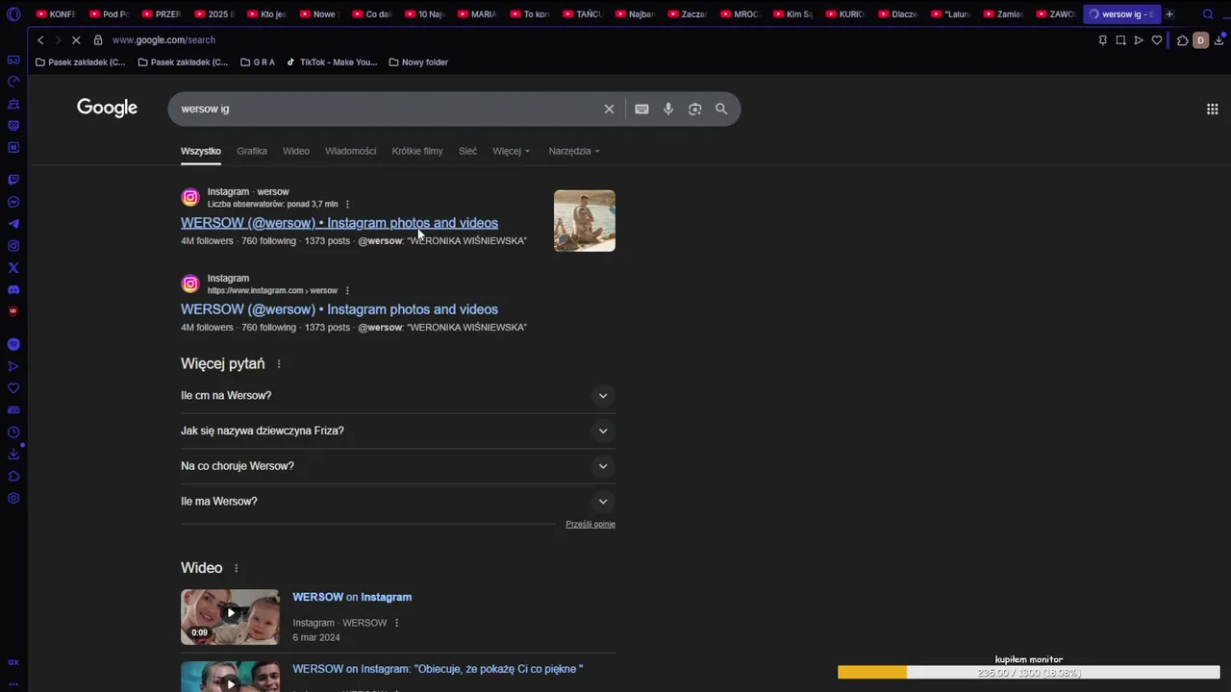The image size is (1231, 692).
Task: Open 'G R A' bookmarks folder
Action: point(257,62)
